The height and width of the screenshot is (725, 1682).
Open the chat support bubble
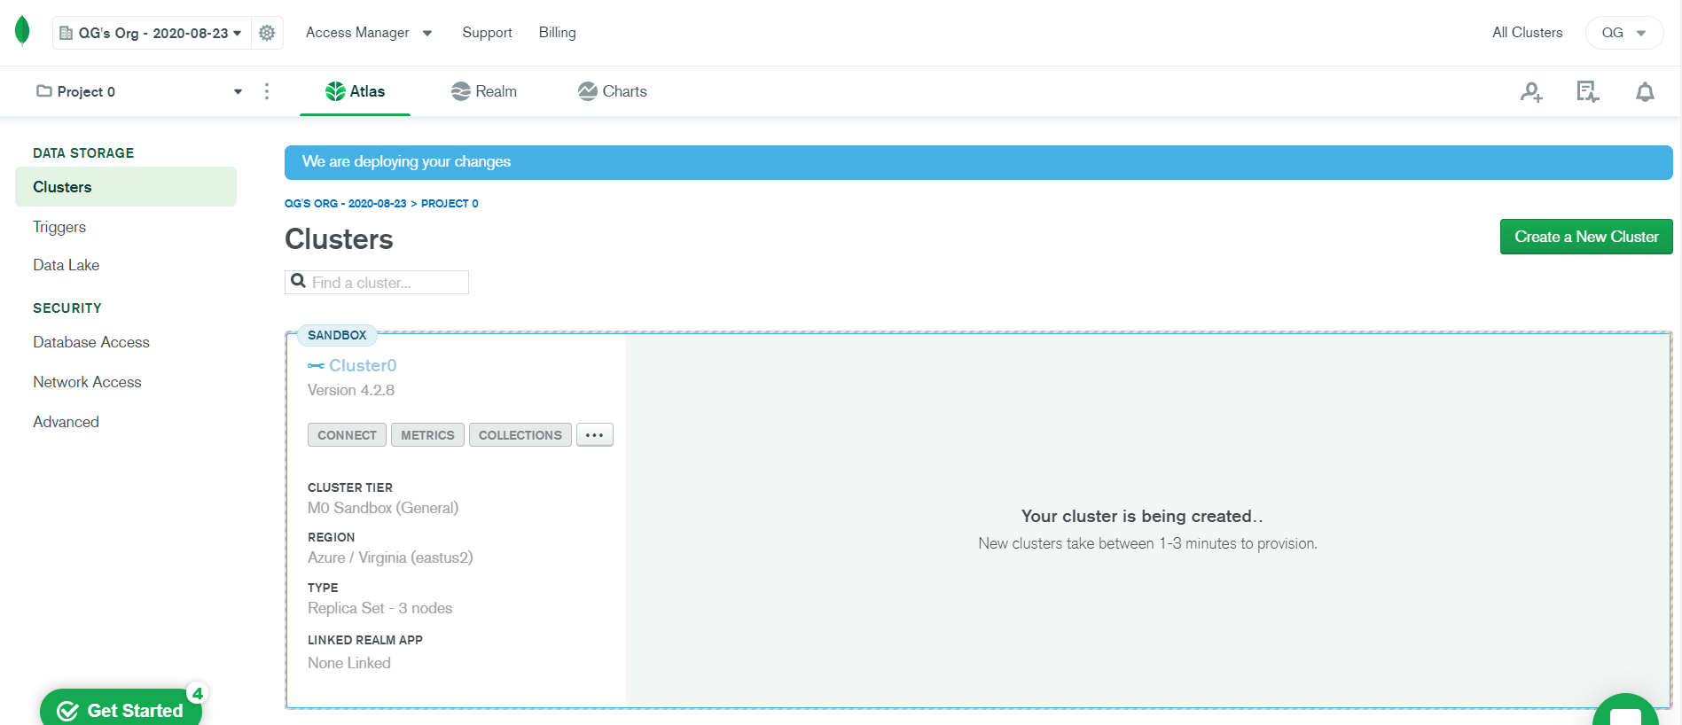pyautogui.click(x=1625, y=710)
